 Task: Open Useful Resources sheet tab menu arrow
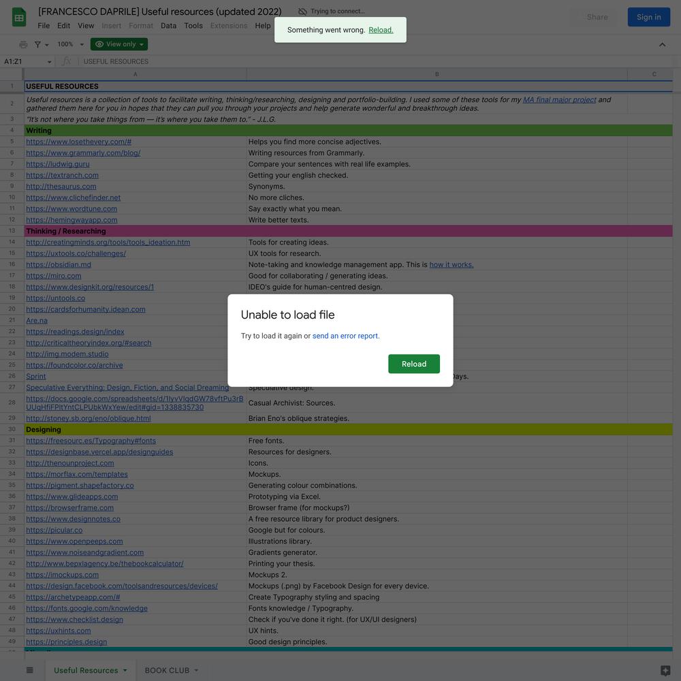125,670
